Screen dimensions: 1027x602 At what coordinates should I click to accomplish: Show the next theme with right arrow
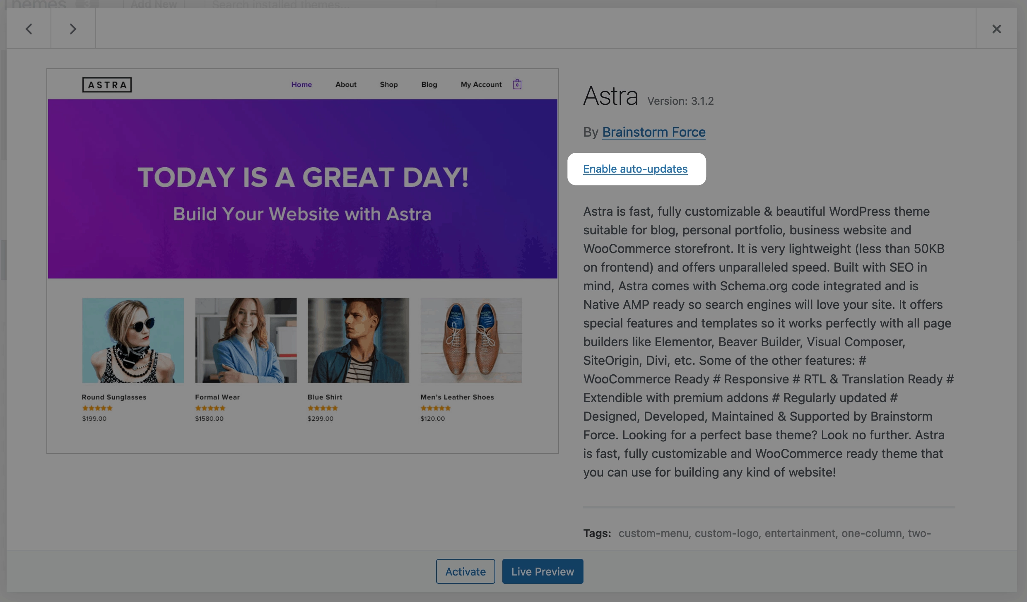tap(73, 29)
